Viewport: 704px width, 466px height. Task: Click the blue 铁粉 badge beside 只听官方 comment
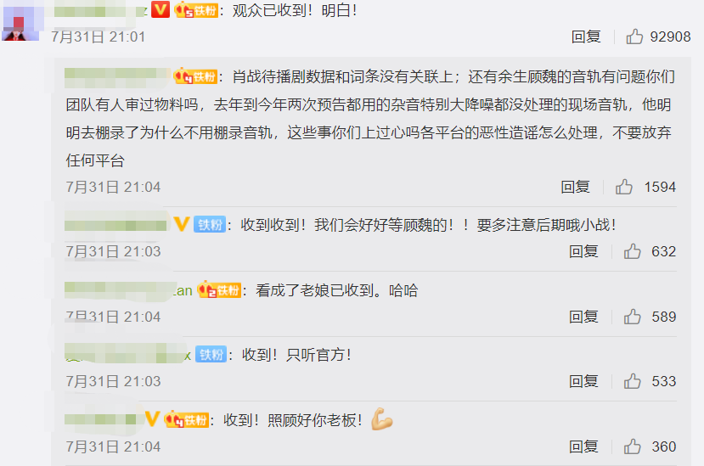click(x=211, y=354)
